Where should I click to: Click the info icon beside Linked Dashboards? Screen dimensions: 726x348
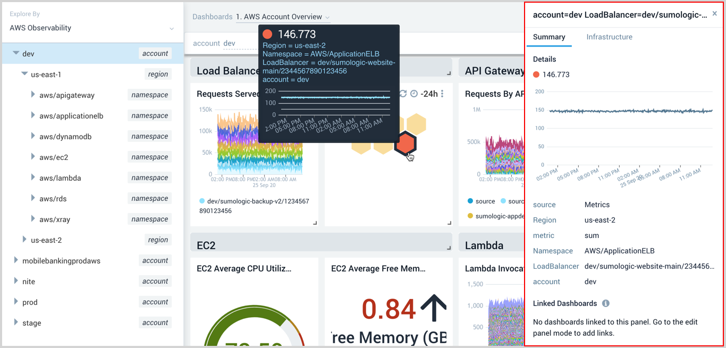[x=605, y=303]
